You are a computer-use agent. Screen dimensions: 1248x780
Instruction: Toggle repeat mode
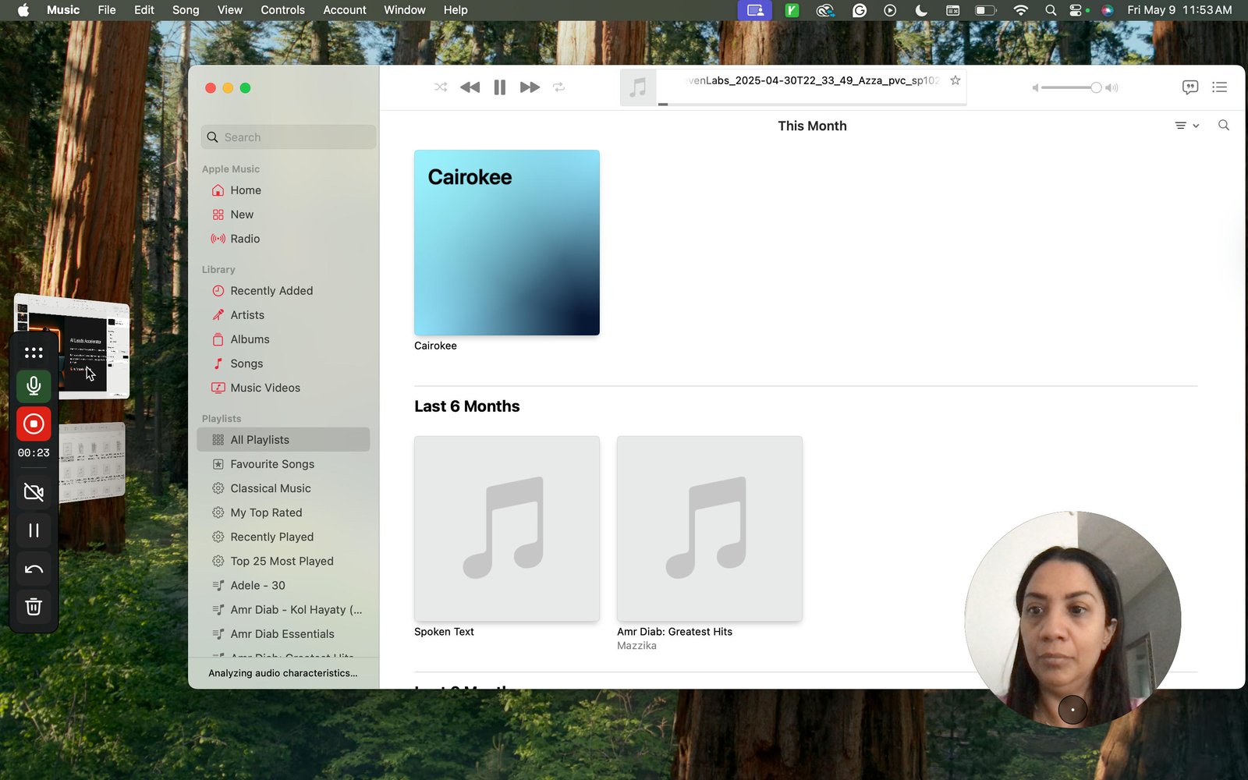pyautogui.click(x=558, y=87)
